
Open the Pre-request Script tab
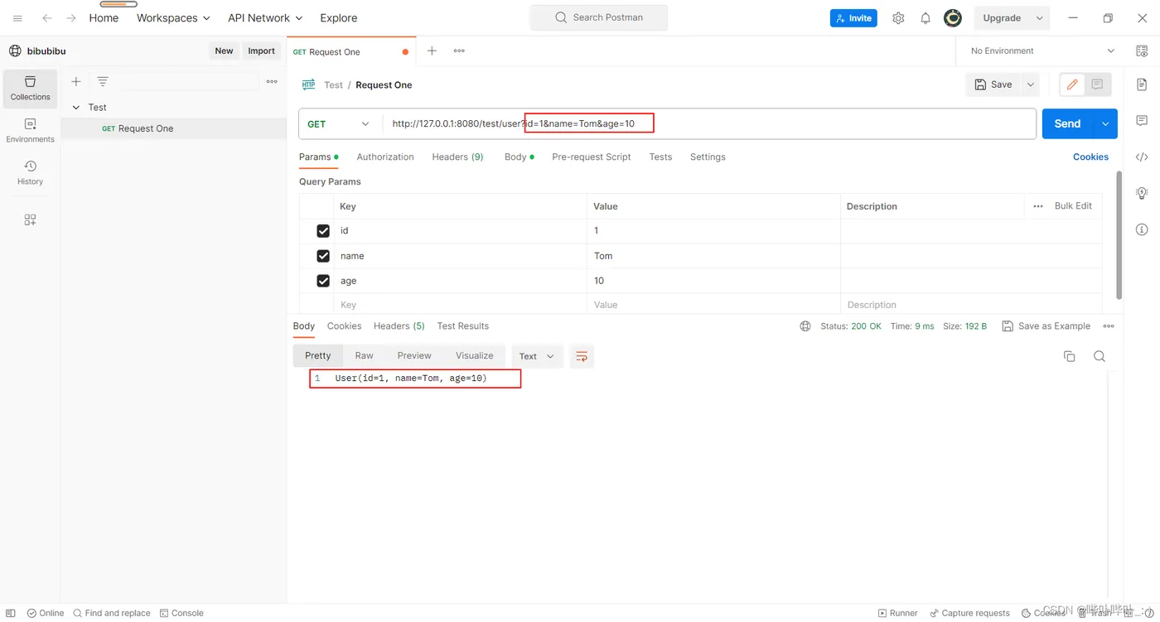[592, 157]
